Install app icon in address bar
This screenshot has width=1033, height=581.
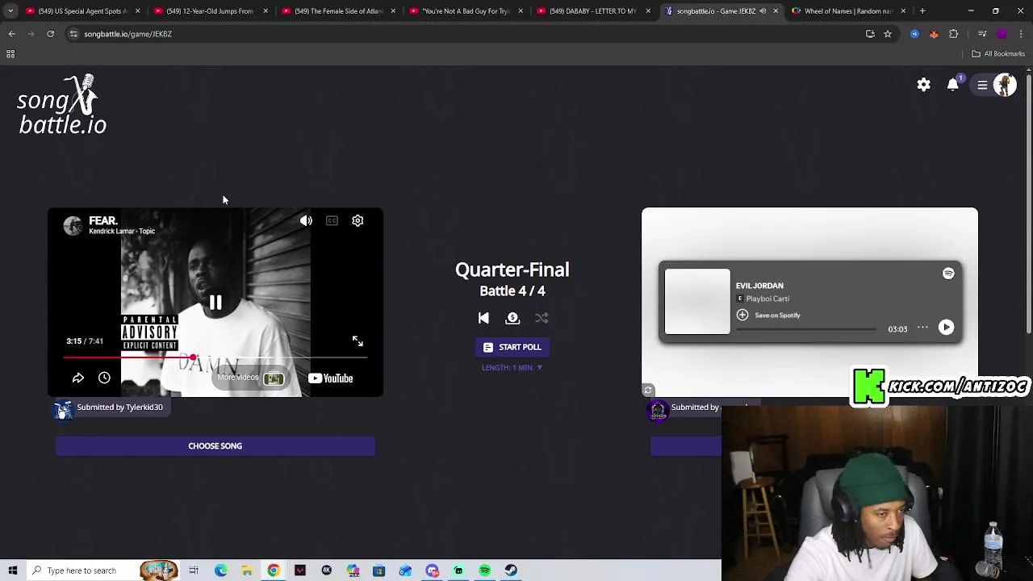(x=870, y=34)
